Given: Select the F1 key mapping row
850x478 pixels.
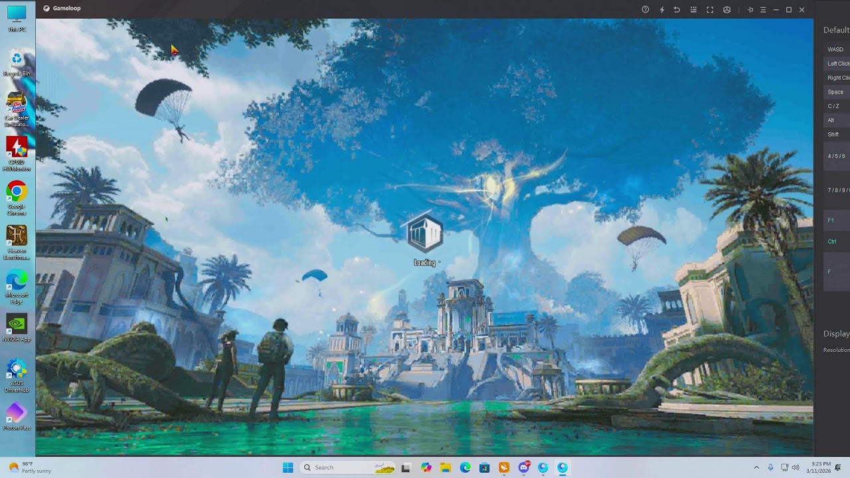Looking at the screenshot, I should (837, 220).
